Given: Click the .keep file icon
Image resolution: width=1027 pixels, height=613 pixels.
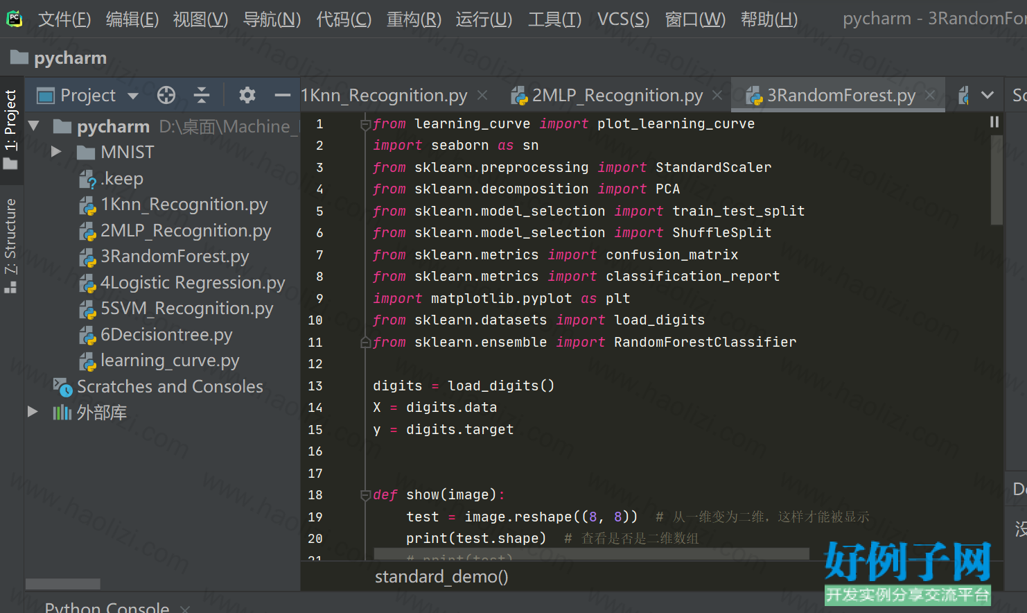Looking at the screenshot, I should 87,179.
